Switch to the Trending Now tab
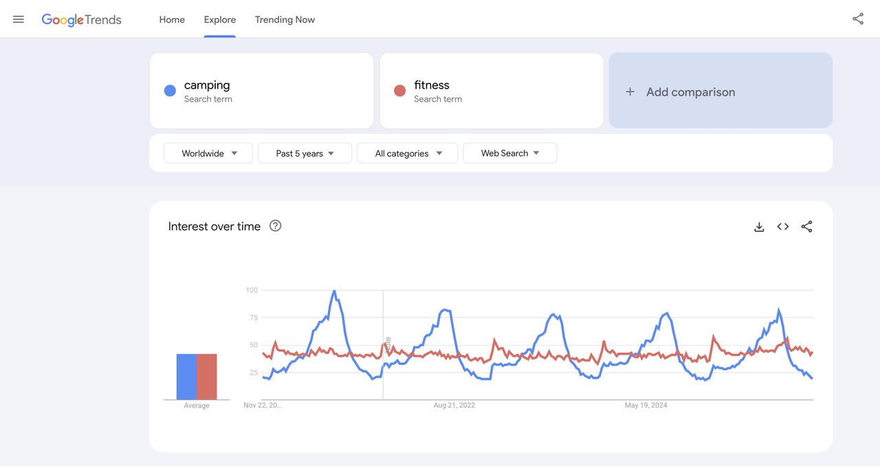 coord(285,20)
